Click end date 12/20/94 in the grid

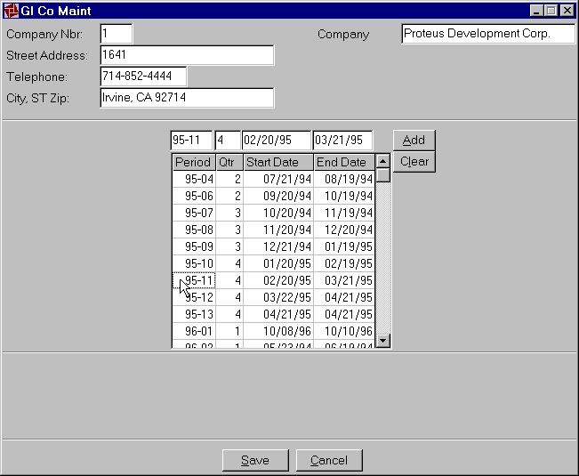[x=344, y=230]
